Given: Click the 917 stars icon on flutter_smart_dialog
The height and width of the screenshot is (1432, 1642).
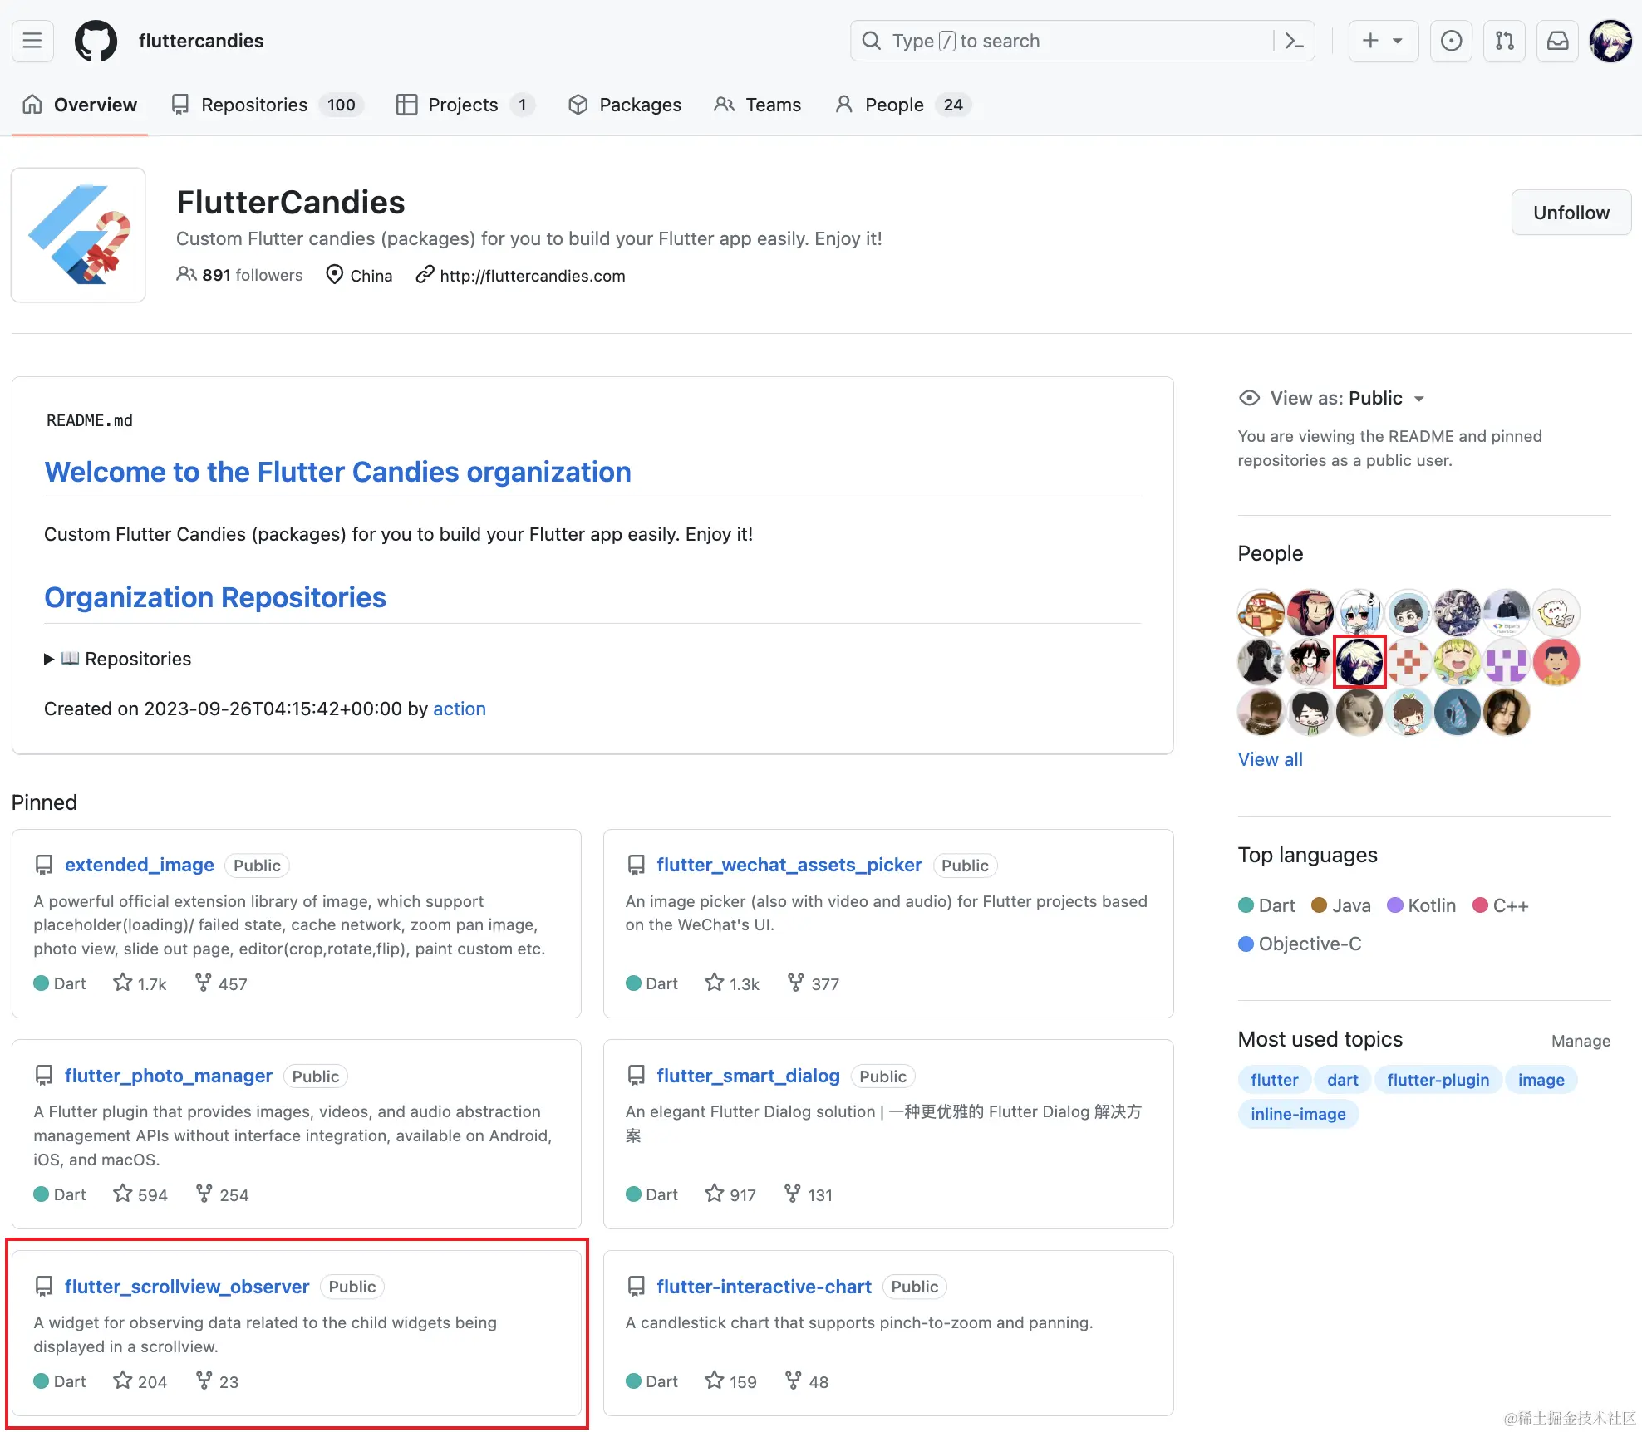Looking at the screenshot, I should coord(715,1194).
